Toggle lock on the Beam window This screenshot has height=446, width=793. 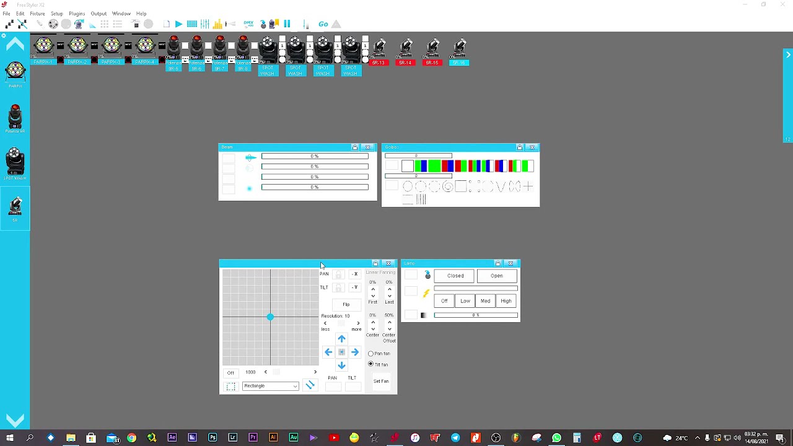355,147
